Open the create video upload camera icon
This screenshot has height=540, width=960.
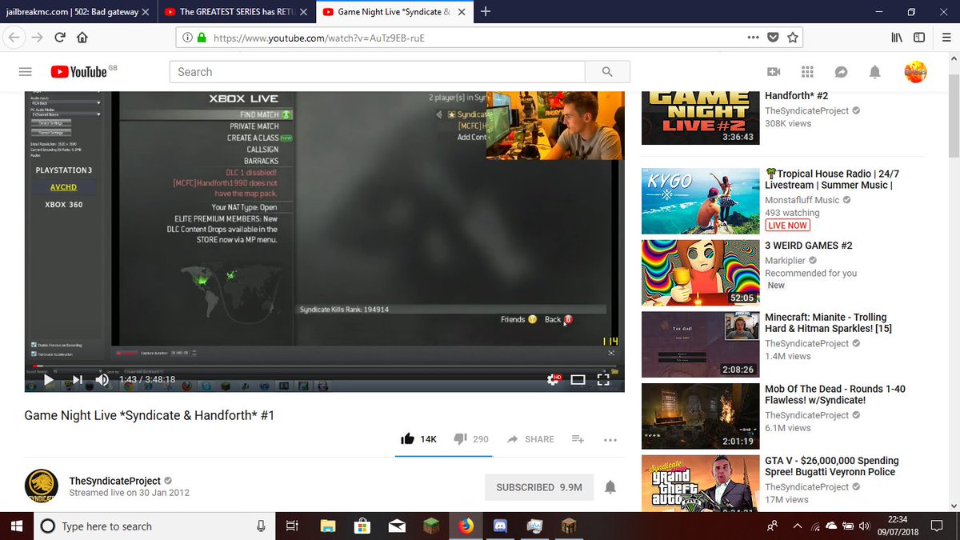[x=773, y=72]
